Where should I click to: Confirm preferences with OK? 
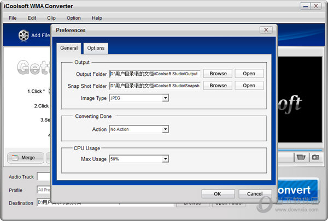click(218, 194)
